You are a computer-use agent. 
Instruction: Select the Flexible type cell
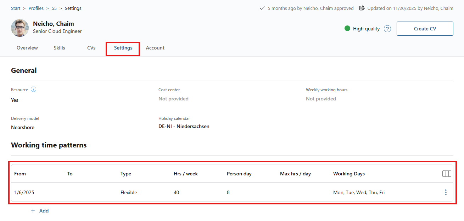(x=129, y=192)
